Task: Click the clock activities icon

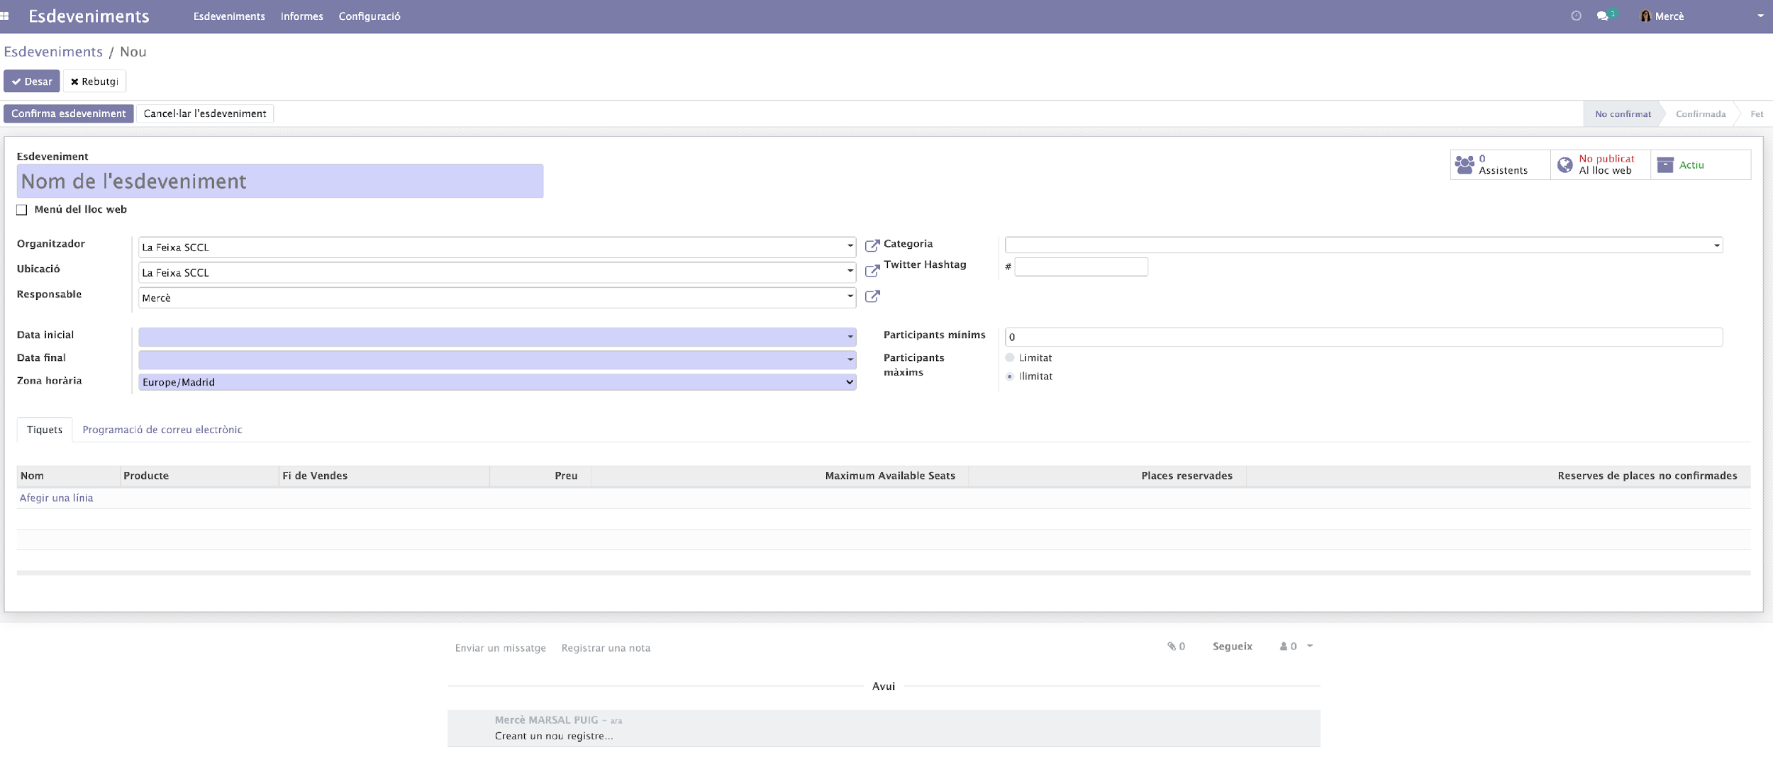Action: tap(1576, 16)
